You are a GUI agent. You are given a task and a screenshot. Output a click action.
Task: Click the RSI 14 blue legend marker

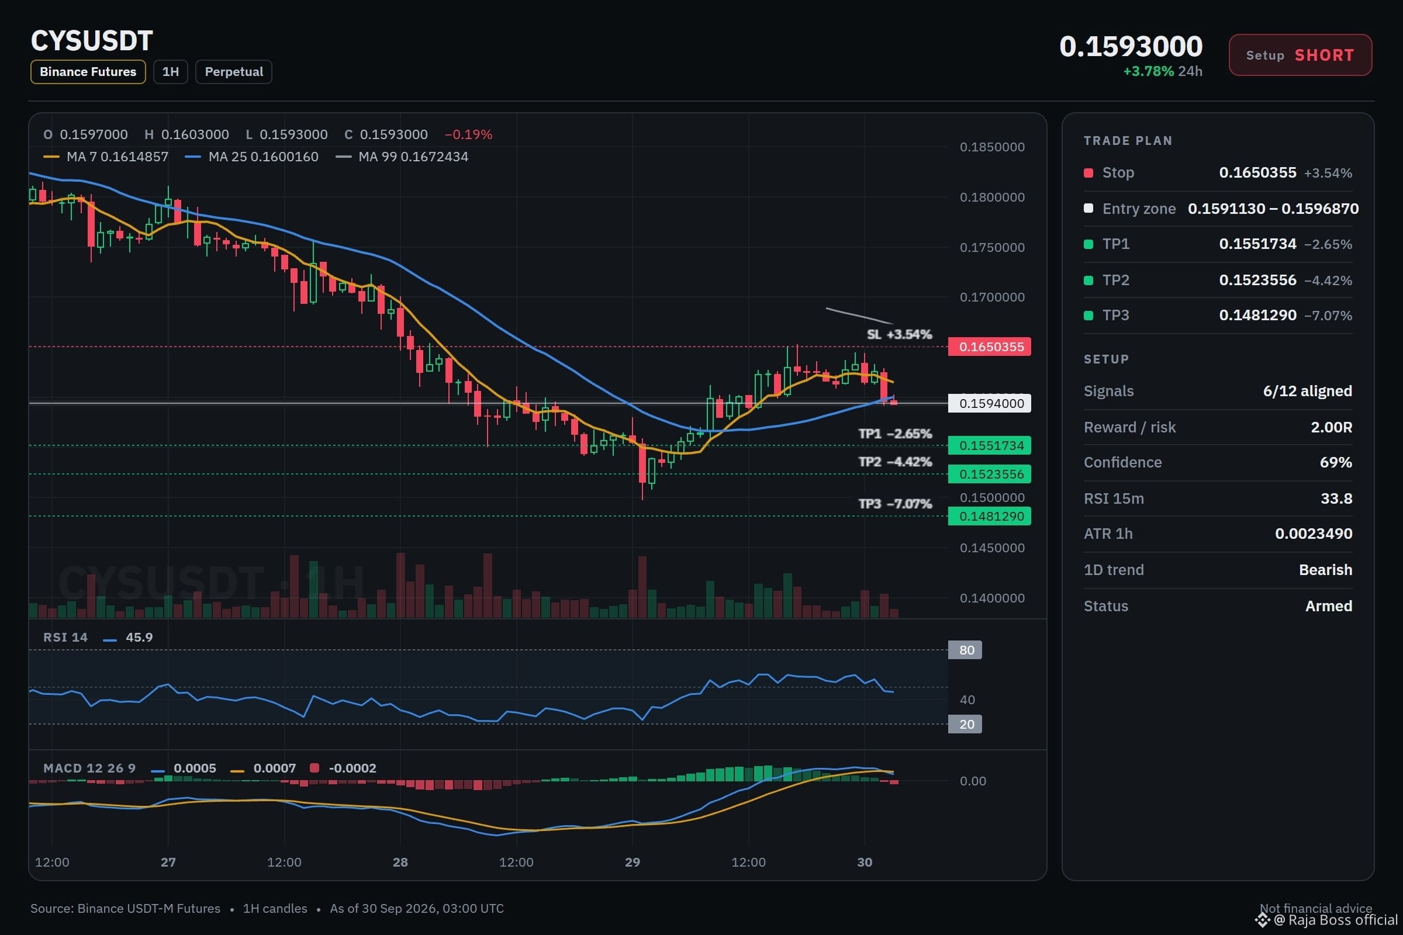[x=110, y=640]
